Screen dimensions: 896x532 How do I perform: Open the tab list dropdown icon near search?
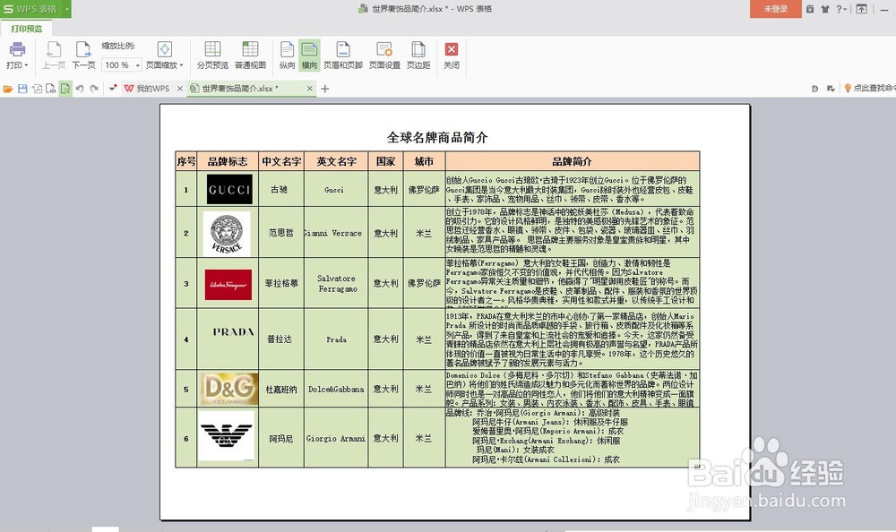(x=831, y=89)
